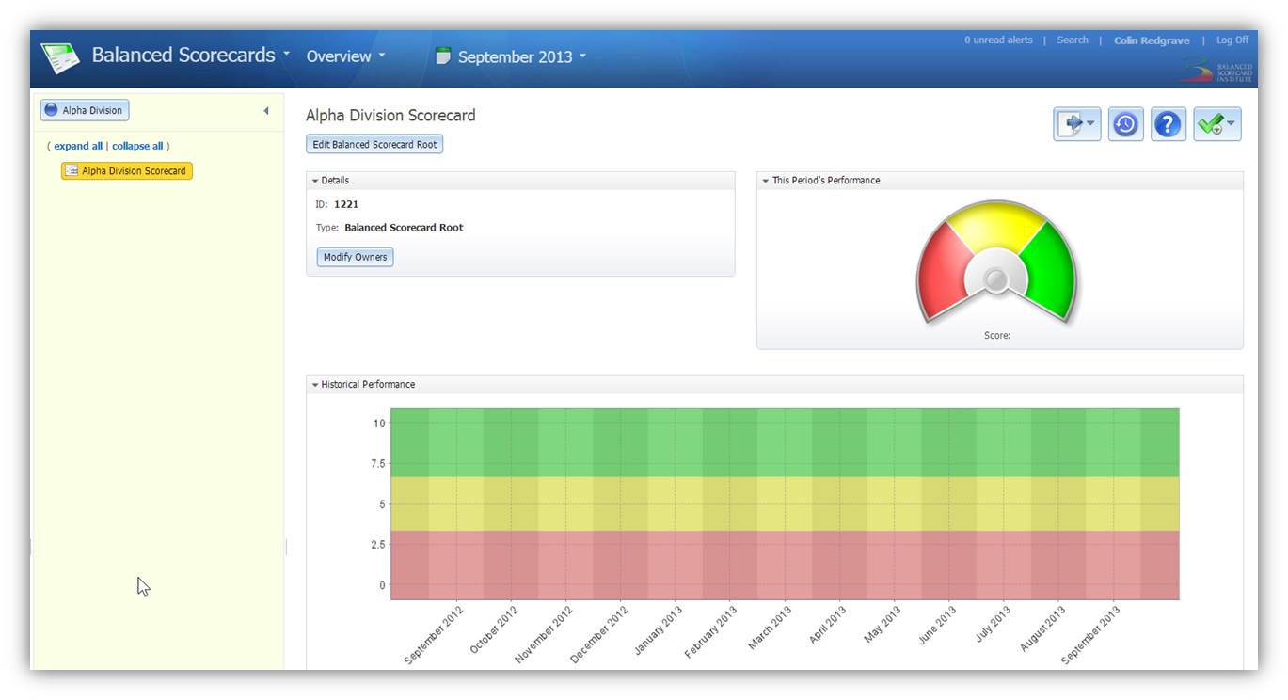
Task: Click the September 2012 axis label
Action: coord(435,634)
